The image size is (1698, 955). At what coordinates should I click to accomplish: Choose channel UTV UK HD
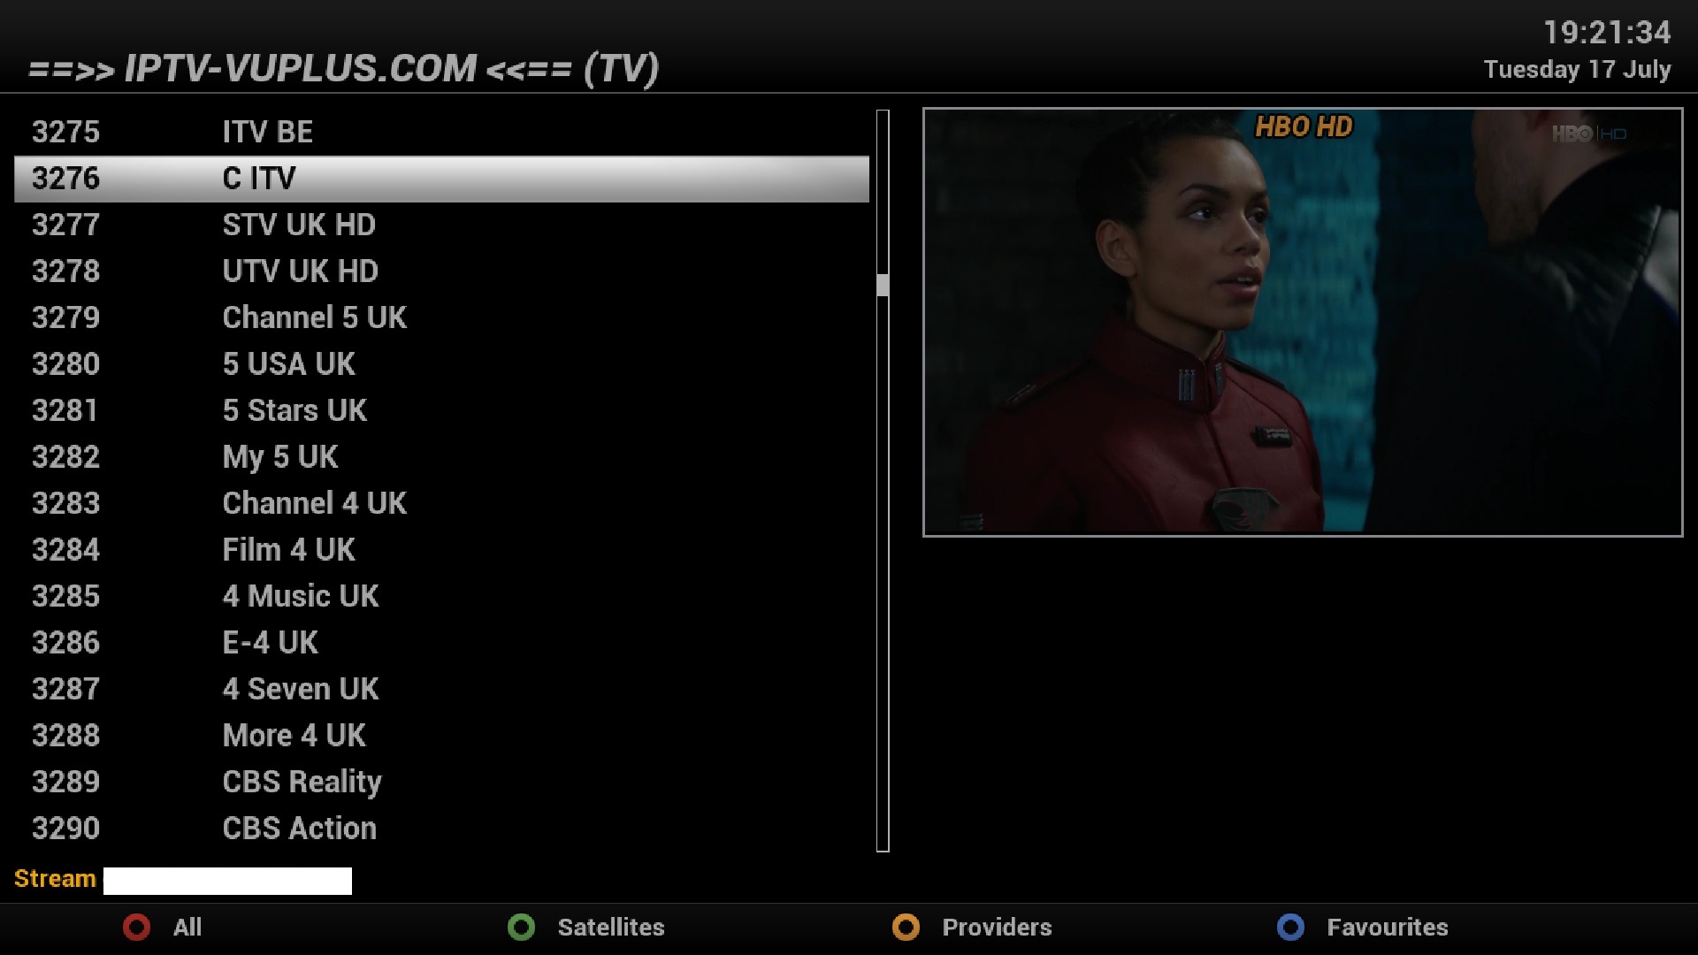(441, 271)
